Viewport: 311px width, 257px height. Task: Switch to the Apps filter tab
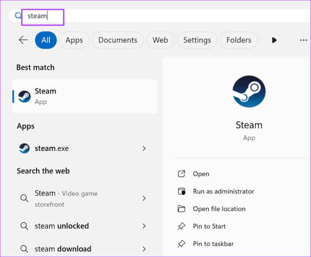click(x=74, y=40)
